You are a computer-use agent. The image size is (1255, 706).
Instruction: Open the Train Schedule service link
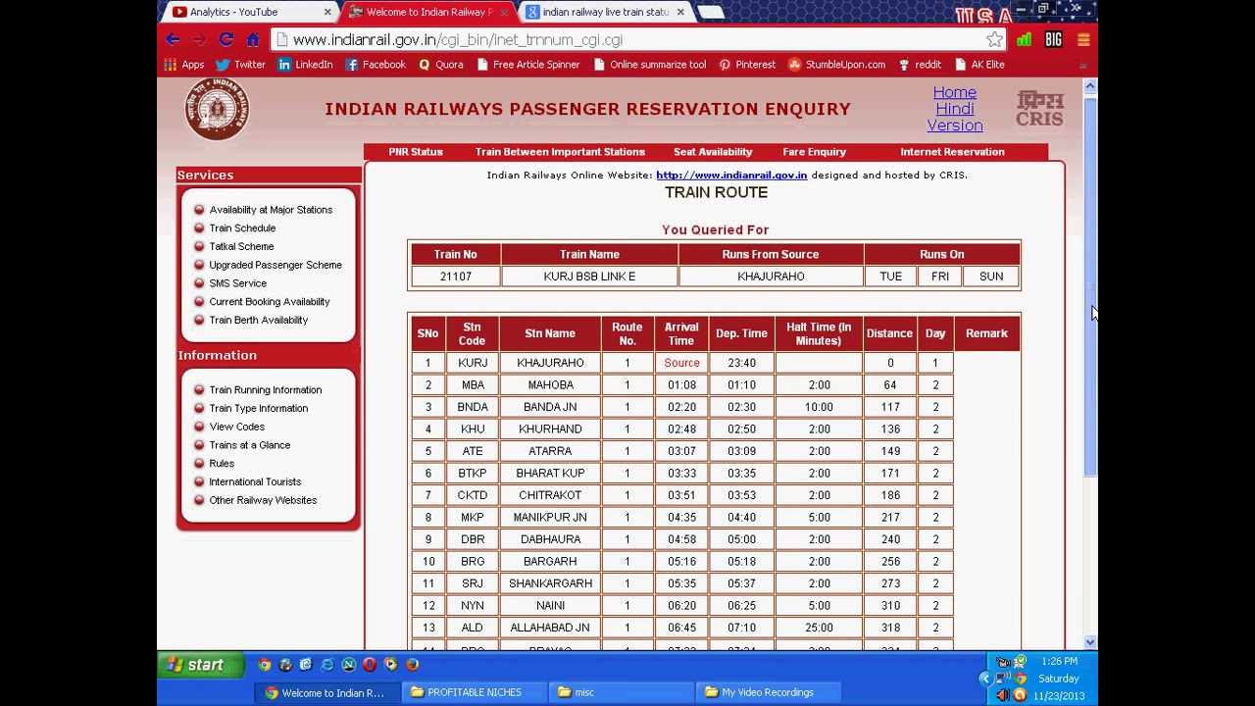coord(242,228)
